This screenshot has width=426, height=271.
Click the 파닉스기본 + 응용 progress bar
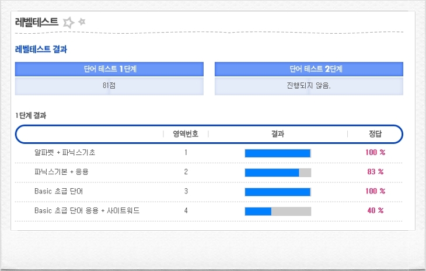click(x=278, y=173)
